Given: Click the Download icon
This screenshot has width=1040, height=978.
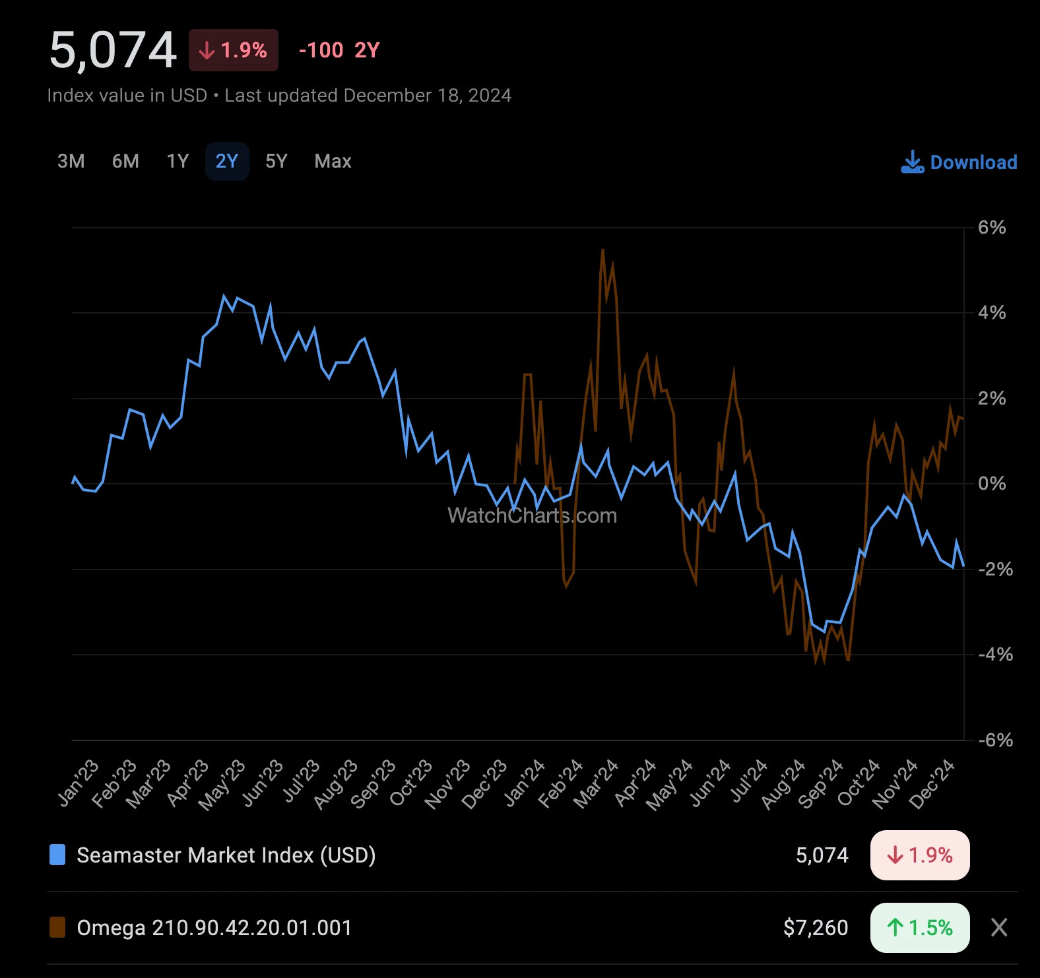Looking at the screenshot, I should click(x=912, y=162).
